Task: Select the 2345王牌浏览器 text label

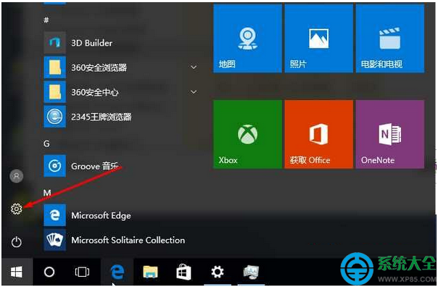Action: click(x=101, y=117)
